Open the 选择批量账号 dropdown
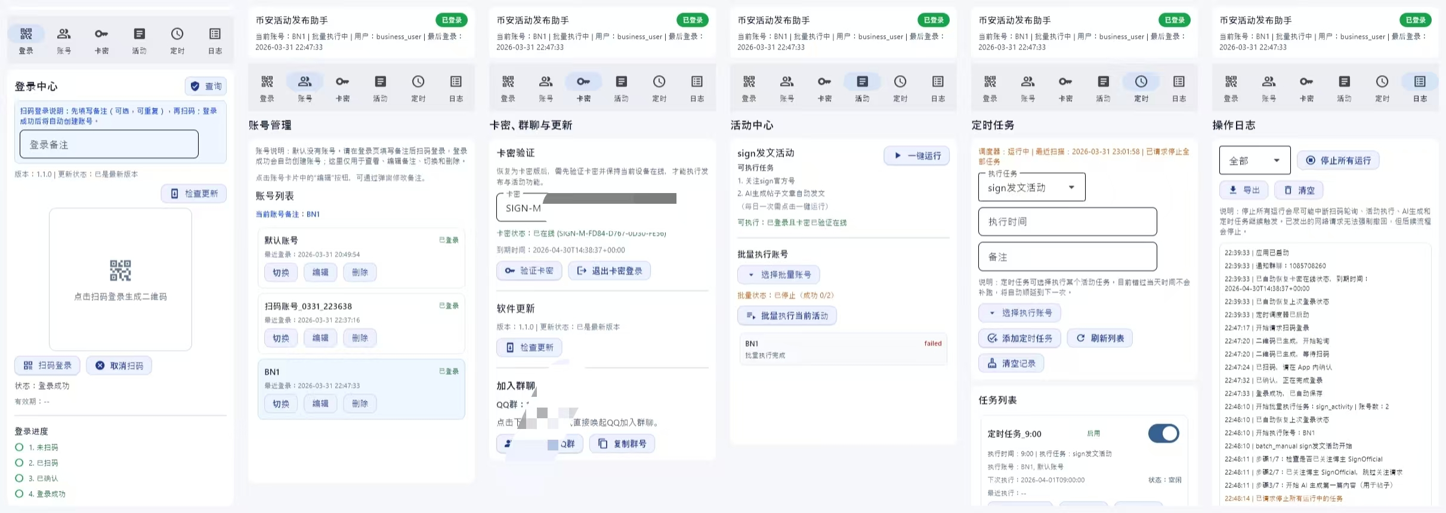Screen dimensions: 1446x513 point(778,275)
